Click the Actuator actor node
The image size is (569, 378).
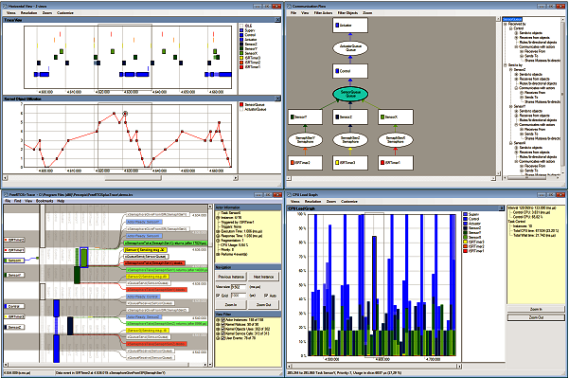tap(350, 26)
